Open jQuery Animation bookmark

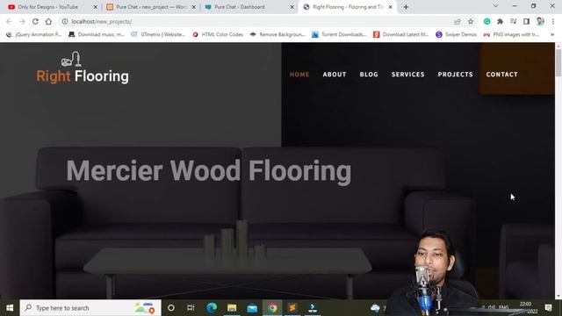click(34, 34)
